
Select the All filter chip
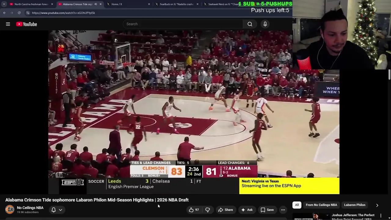click(297, 205)
